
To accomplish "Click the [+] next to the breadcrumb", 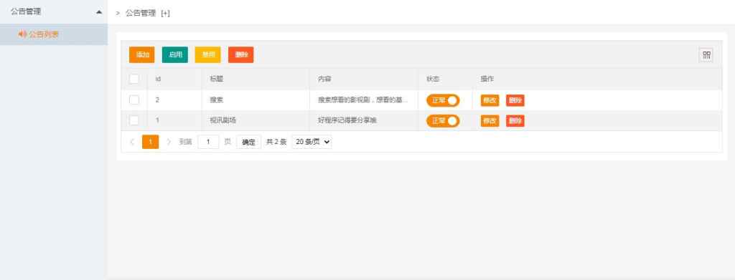I will pyautogui.click(x=165, y=14).
